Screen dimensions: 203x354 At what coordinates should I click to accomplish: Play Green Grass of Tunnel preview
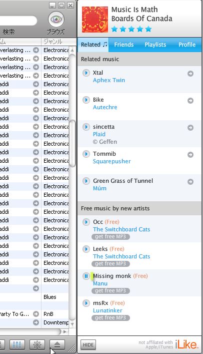[x=86, y=181]
